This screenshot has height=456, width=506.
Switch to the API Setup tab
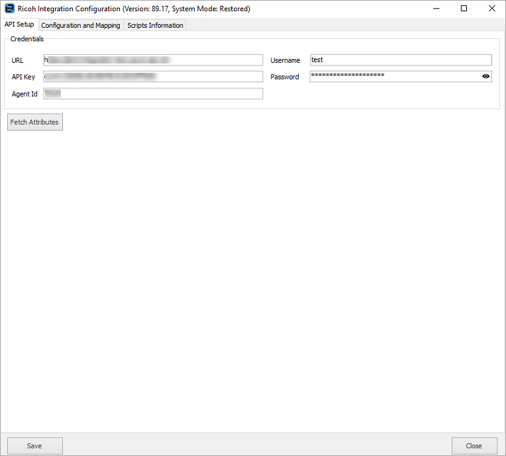click(19, 24)
